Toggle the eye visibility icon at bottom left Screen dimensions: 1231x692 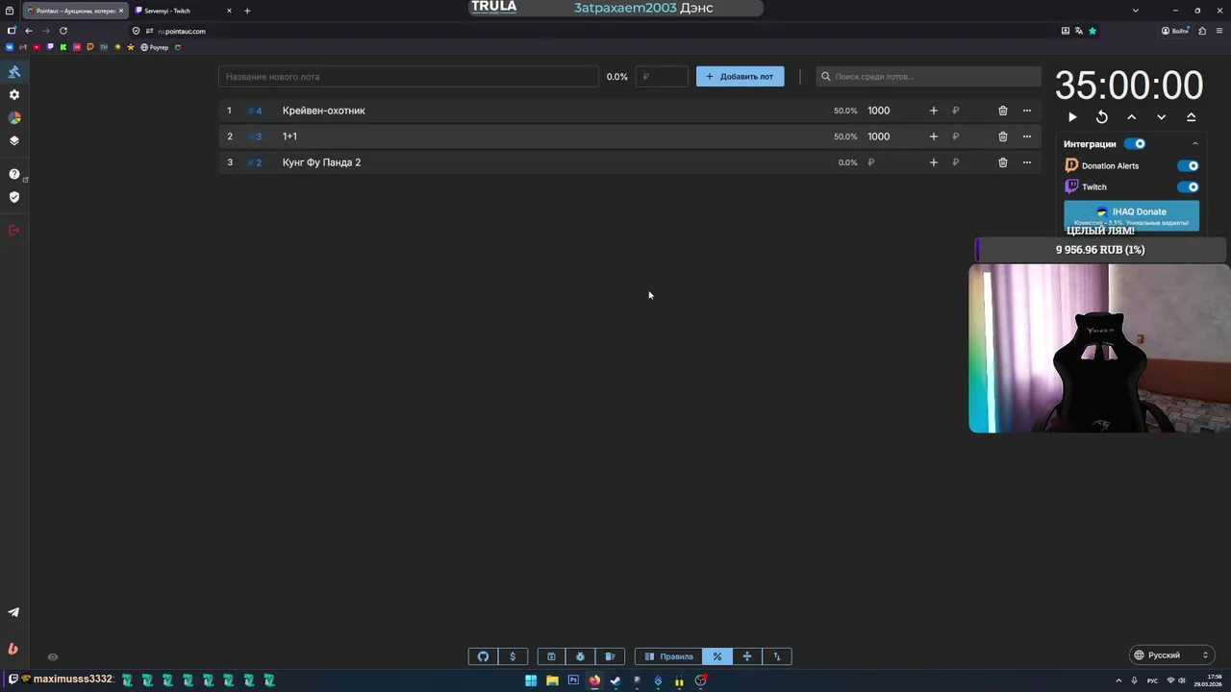pos(53,657)
